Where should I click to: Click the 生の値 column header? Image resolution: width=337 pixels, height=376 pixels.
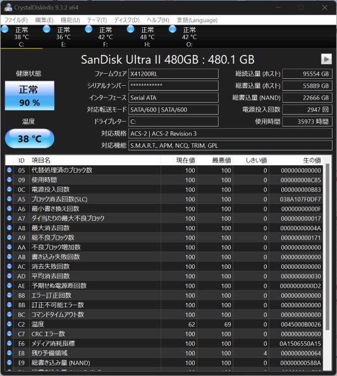296,160
